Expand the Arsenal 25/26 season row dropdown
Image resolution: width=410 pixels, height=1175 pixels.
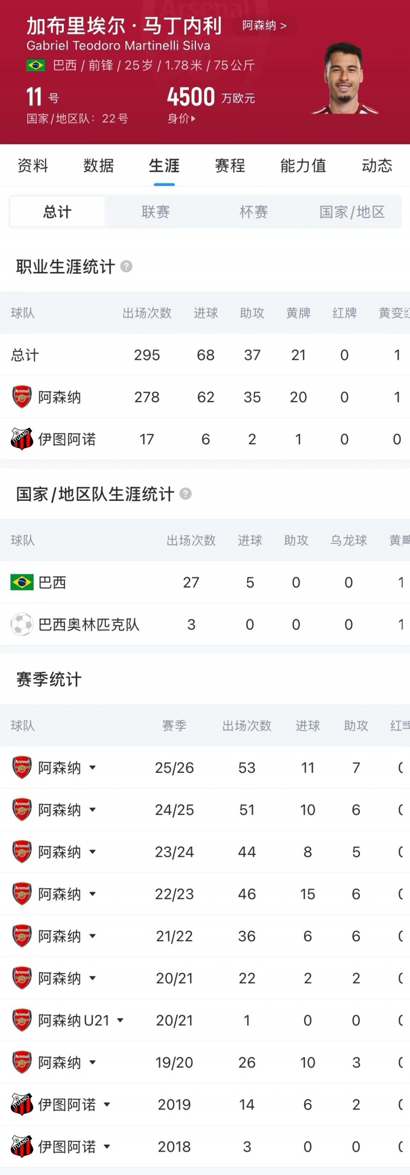click(93, 768)
